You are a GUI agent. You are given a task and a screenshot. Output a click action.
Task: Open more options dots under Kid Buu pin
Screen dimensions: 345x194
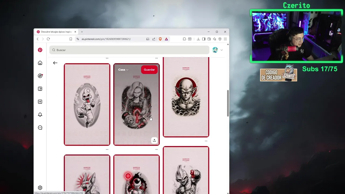pyautogui.click(x=107, y=149)
